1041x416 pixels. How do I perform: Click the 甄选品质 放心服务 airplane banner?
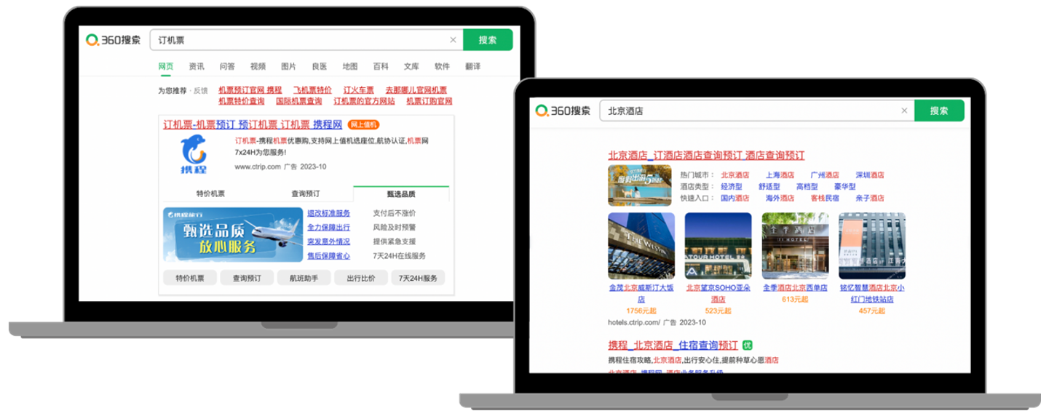coord(233,235)
